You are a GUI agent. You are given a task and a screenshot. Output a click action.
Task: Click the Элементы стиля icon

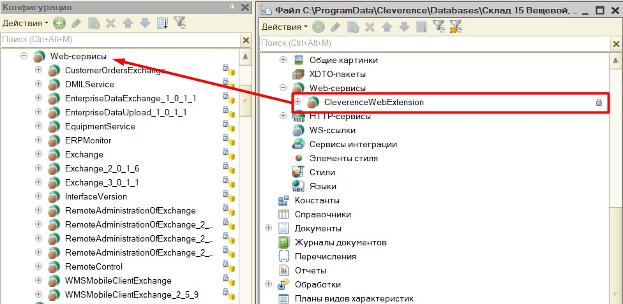coord(299,158)
